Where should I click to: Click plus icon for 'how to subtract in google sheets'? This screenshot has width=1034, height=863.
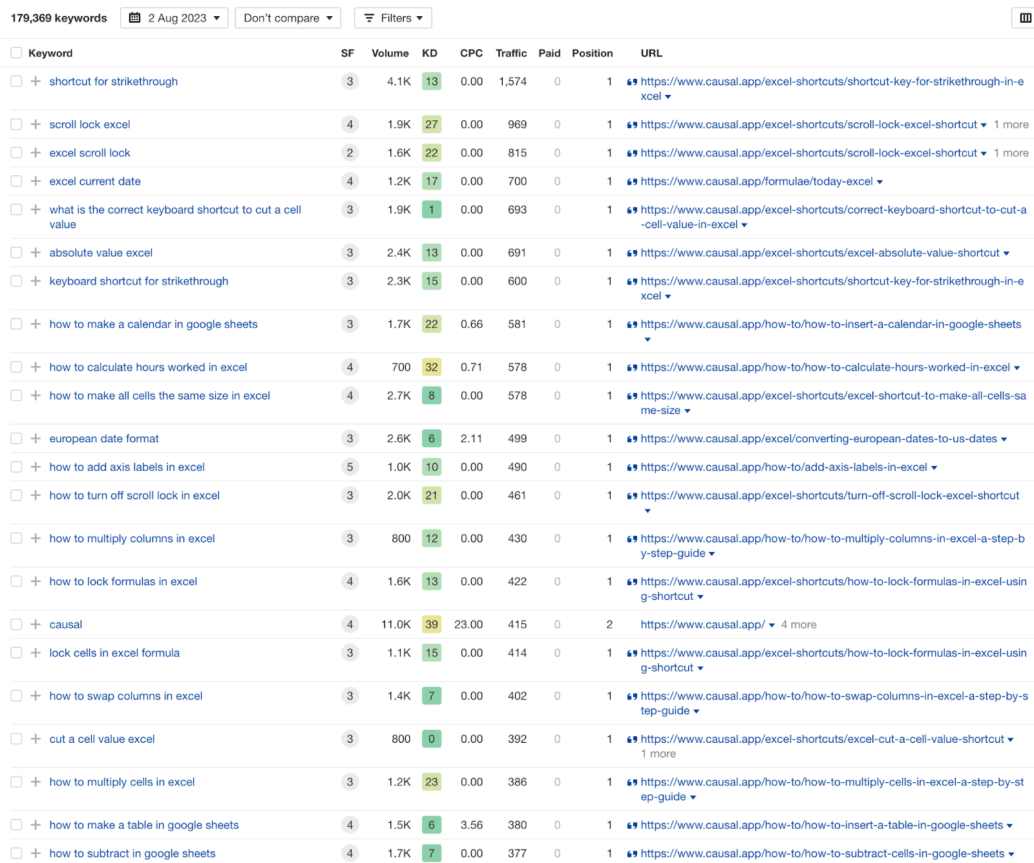tap(36, 853)
